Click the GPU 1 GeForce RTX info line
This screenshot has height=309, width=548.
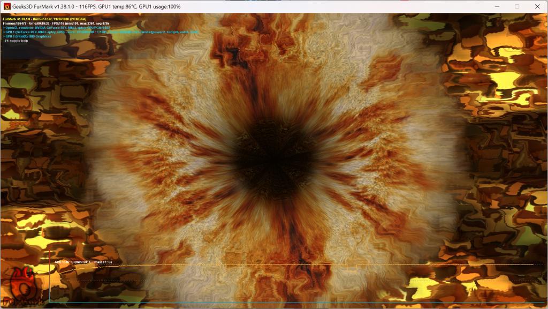tap(80, 32)
